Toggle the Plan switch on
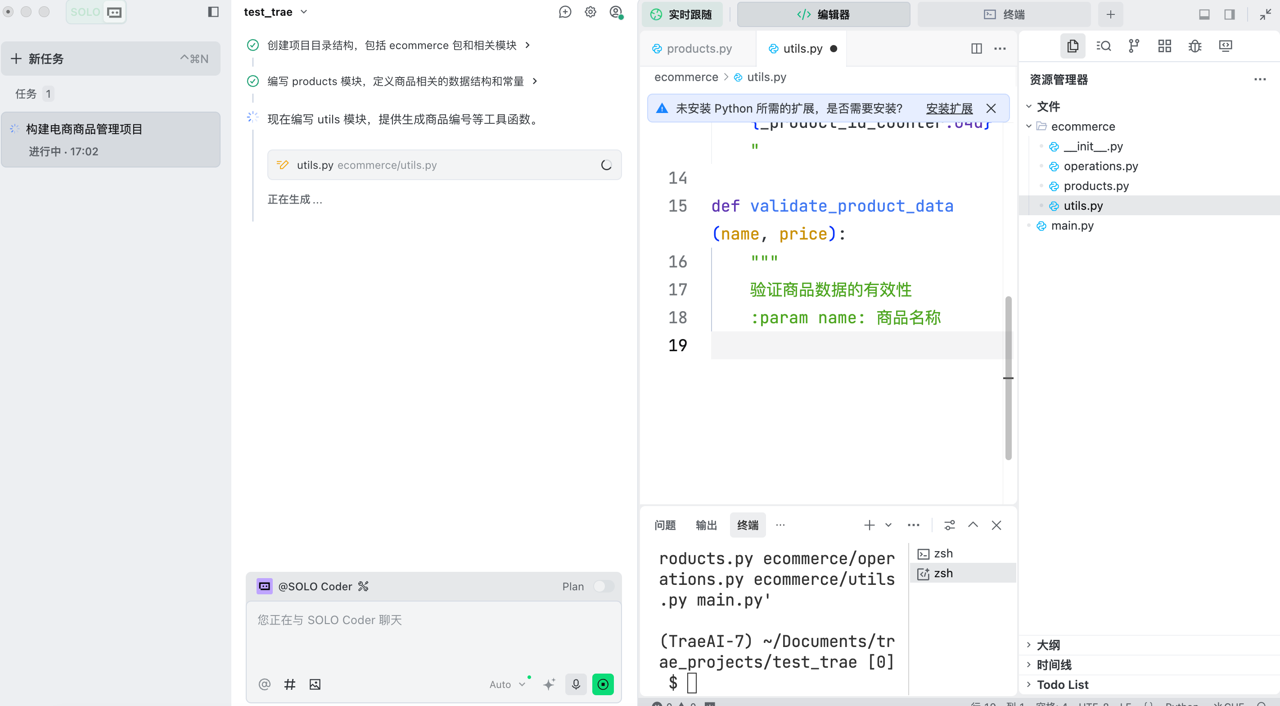1280x706 pixels. click(603, 586)
